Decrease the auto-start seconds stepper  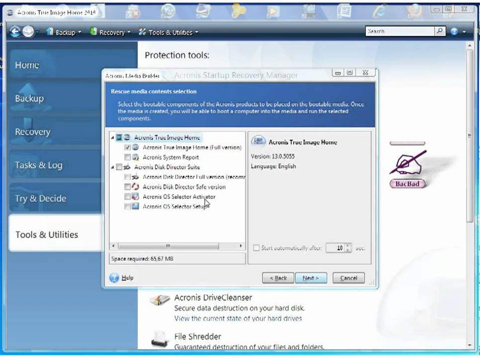[348, 250]
